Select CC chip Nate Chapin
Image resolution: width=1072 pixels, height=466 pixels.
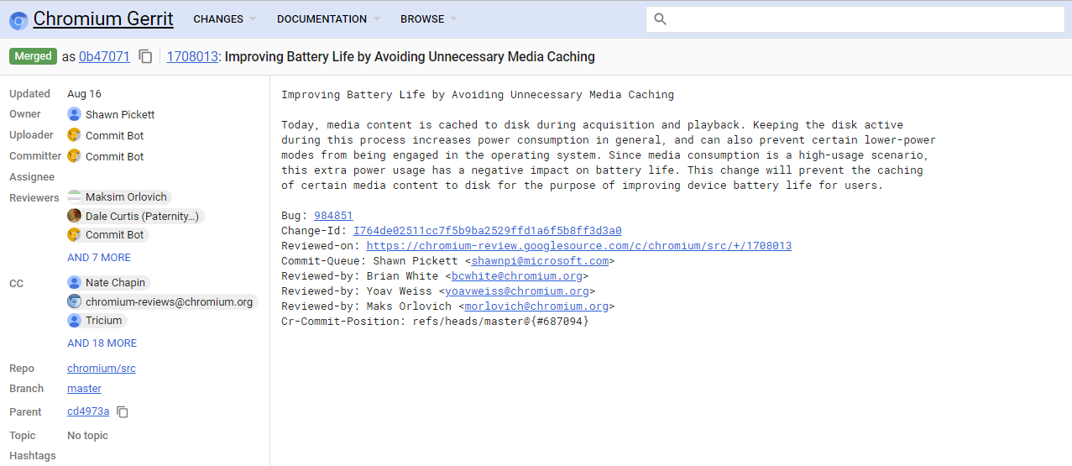[108, 283]
